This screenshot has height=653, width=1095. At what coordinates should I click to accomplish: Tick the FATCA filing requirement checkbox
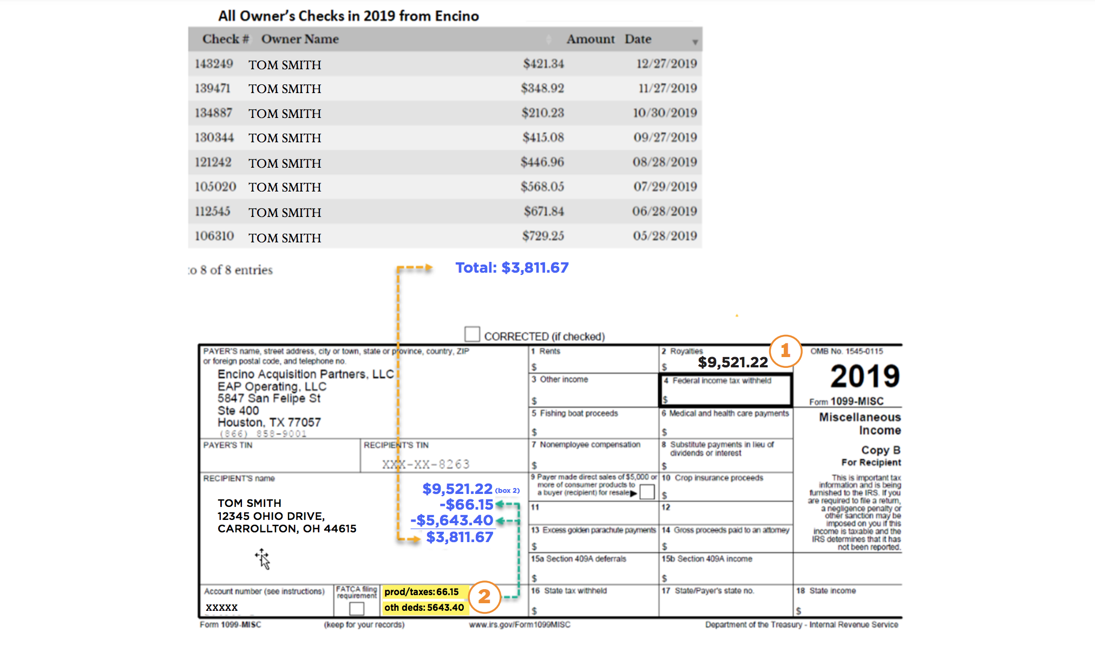coord(357,609)
